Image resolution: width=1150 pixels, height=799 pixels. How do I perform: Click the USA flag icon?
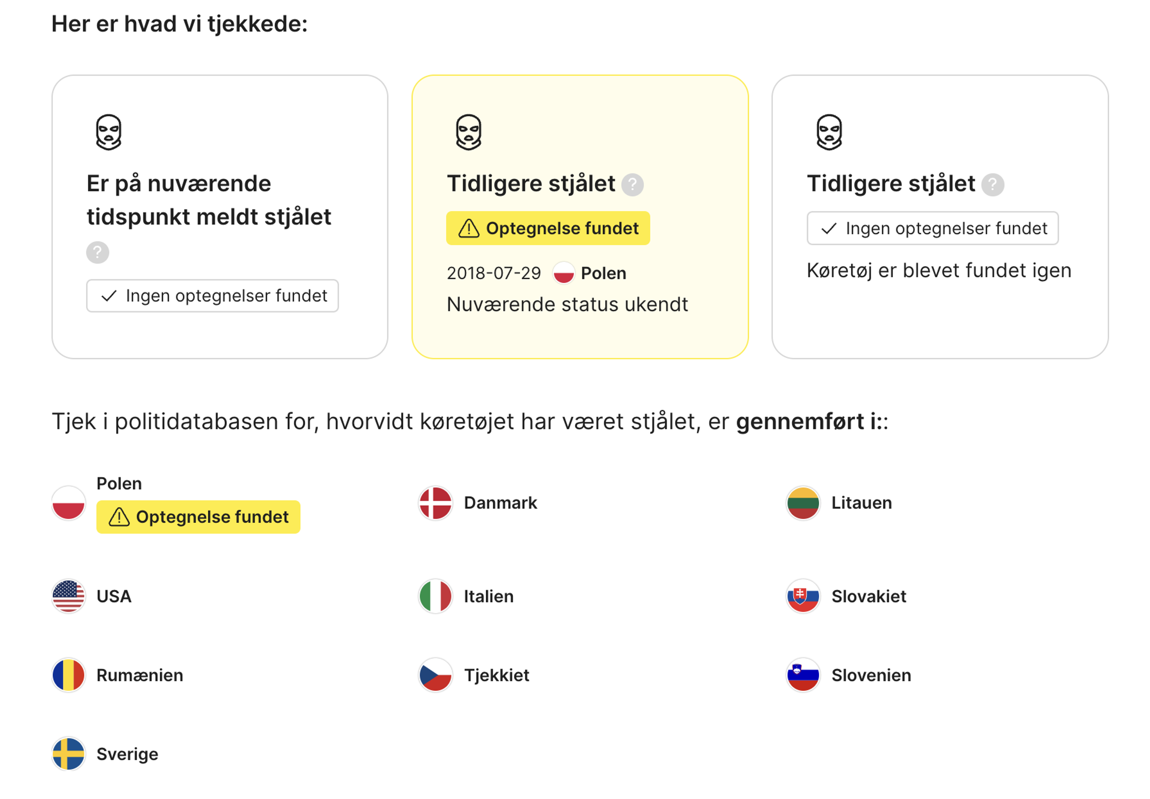(69, 596)
